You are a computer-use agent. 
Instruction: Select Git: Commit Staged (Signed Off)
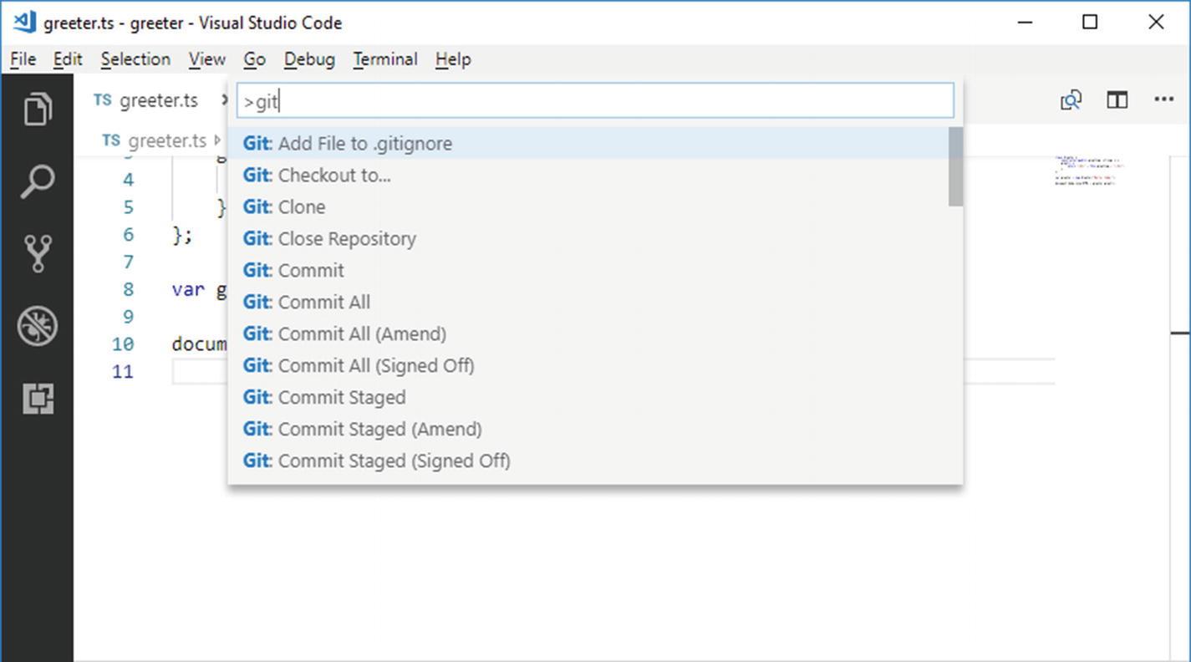[376, 461]
